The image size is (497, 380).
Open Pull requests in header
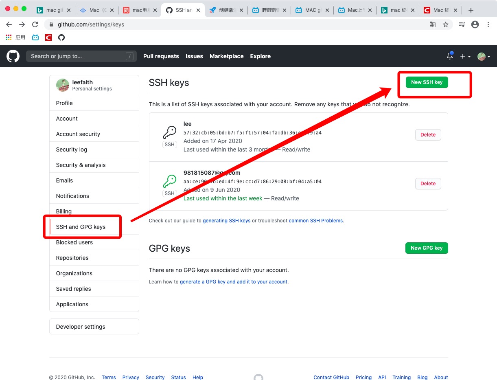[x=161, y=56]
